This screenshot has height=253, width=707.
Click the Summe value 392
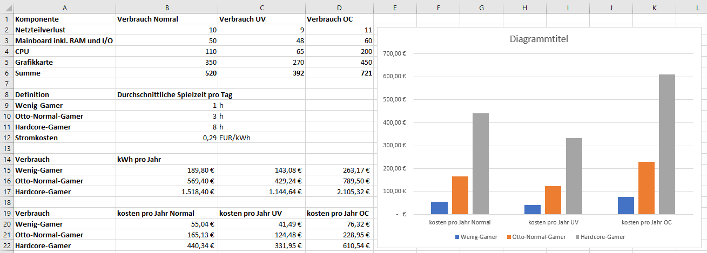click(261, 73)
